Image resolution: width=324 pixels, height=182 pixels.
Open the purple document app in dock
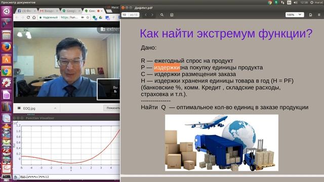tap(6, 95)
